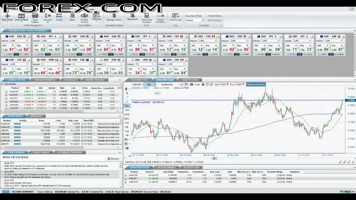Open EUR/USD tile Amount dropdown
The height and width of the screenshot is (200, 356).
(19, 41)
